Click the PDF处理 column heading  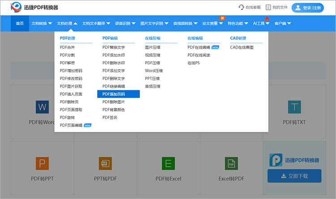click(x=68, y=38)
